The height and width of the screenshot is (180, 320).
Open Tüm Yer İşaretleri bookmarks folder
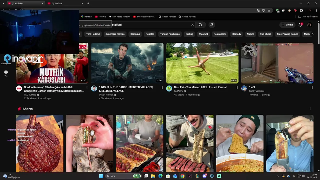pyautogui.click(x=308, y=16)
